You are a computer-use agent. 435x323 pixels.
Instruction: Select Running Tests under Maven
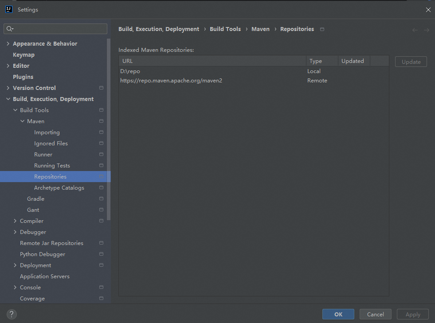(52, 166)
